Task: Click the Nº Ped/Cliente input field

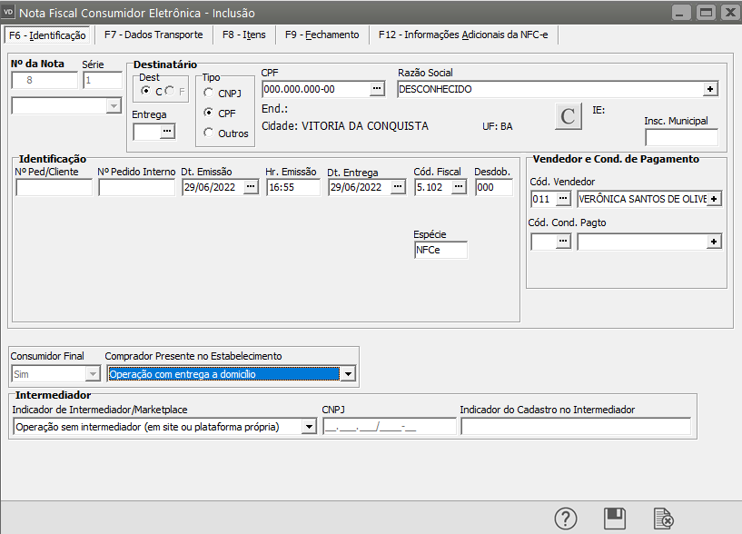Action: 54,188
